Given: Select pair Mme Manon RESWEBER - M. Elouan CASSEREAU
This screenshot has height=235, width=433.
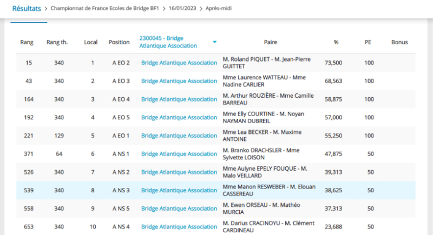Looking at the screenshot, I should (269, 190).
